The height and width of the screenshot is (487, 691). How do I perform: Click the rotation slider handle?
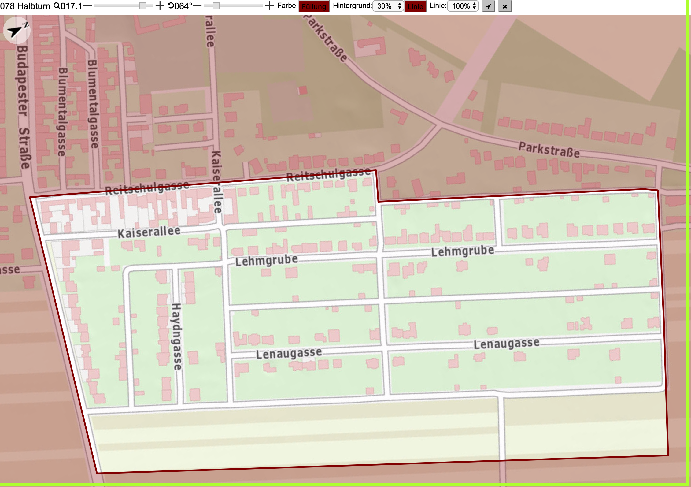pyautogui.click(x=216, y=6)
